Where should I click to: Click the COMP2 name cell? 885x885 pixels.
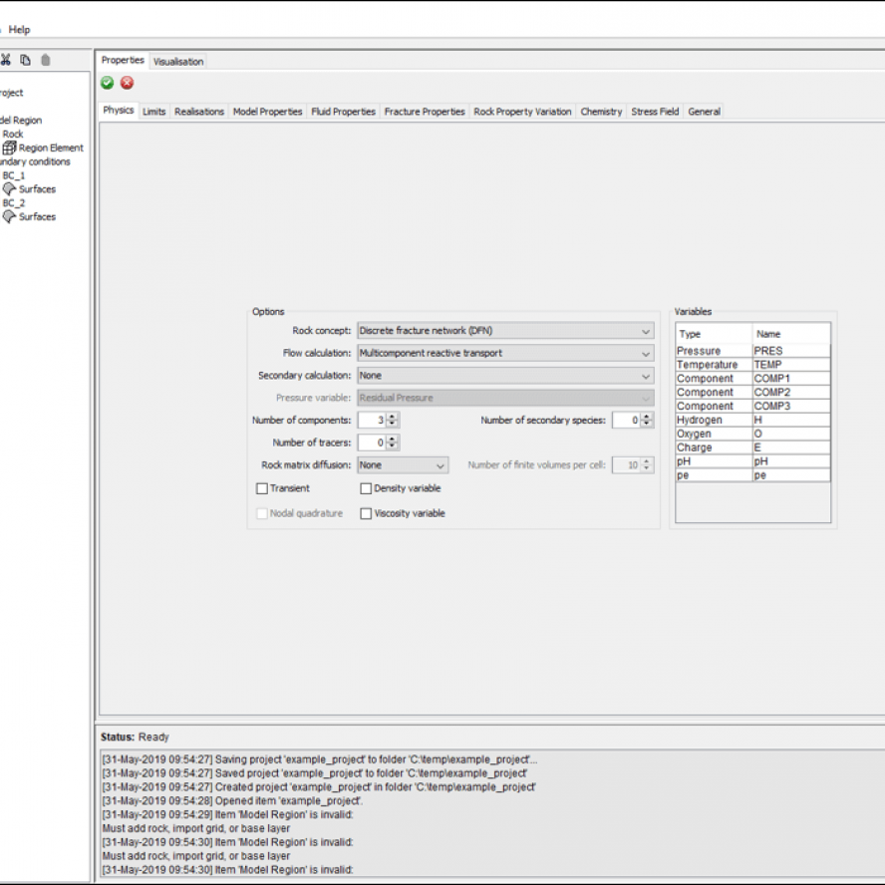(791, 393)
